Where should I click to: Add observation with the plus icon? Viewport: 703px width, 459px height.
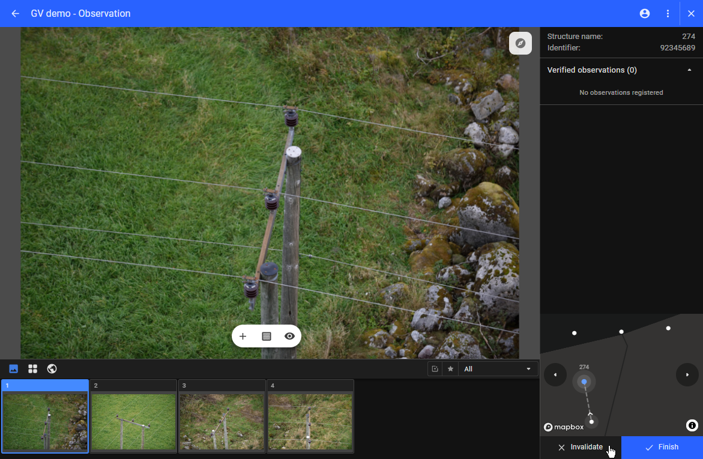point(243,336)
